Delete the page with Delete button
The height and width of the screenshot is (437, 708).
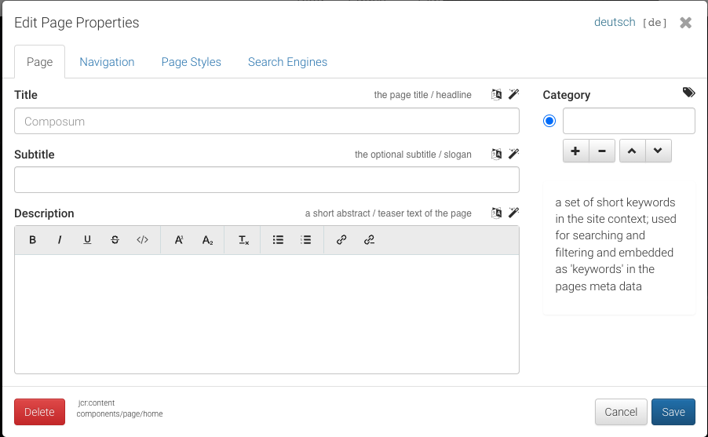pyautogui.click(x=40, y=412)
